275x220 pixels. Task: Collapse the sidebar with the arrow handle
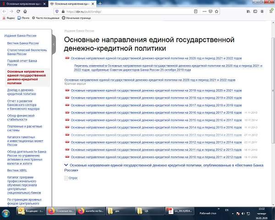point(54,44)
